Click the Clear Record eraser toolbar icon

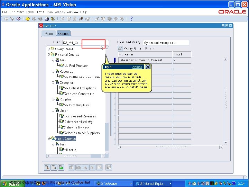[81, 19]
